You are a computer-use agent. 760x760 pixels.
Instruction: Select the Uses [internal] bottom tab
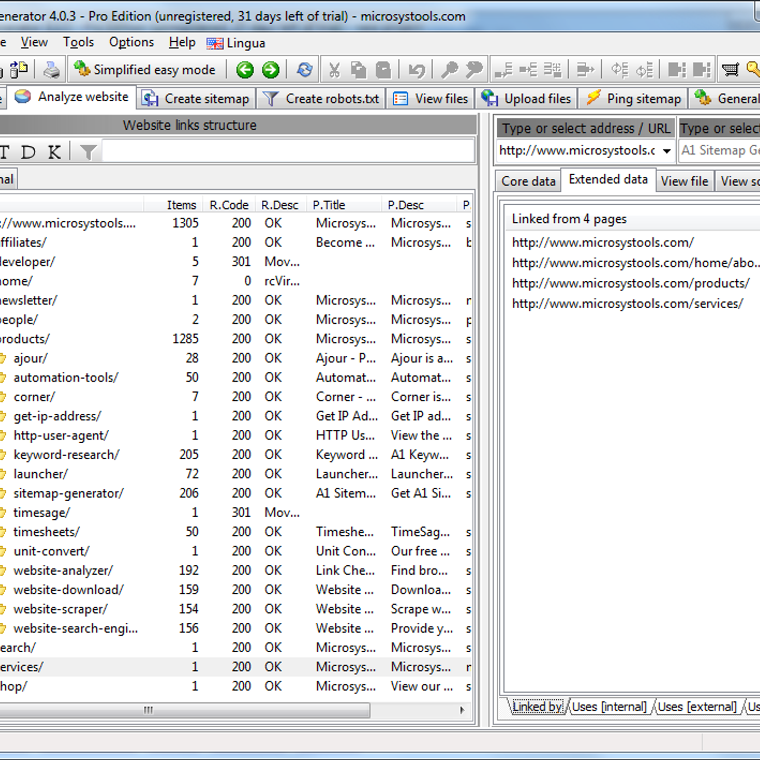(609, 707)
